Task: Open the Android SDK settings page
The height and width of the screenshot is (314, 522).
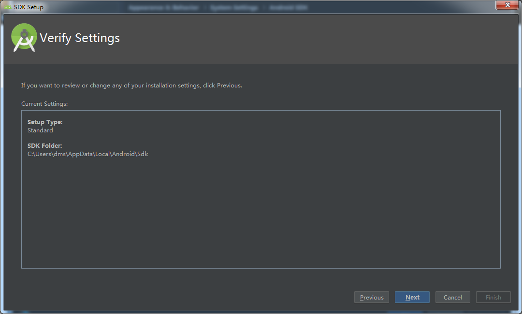Action: tap(288, 7)
